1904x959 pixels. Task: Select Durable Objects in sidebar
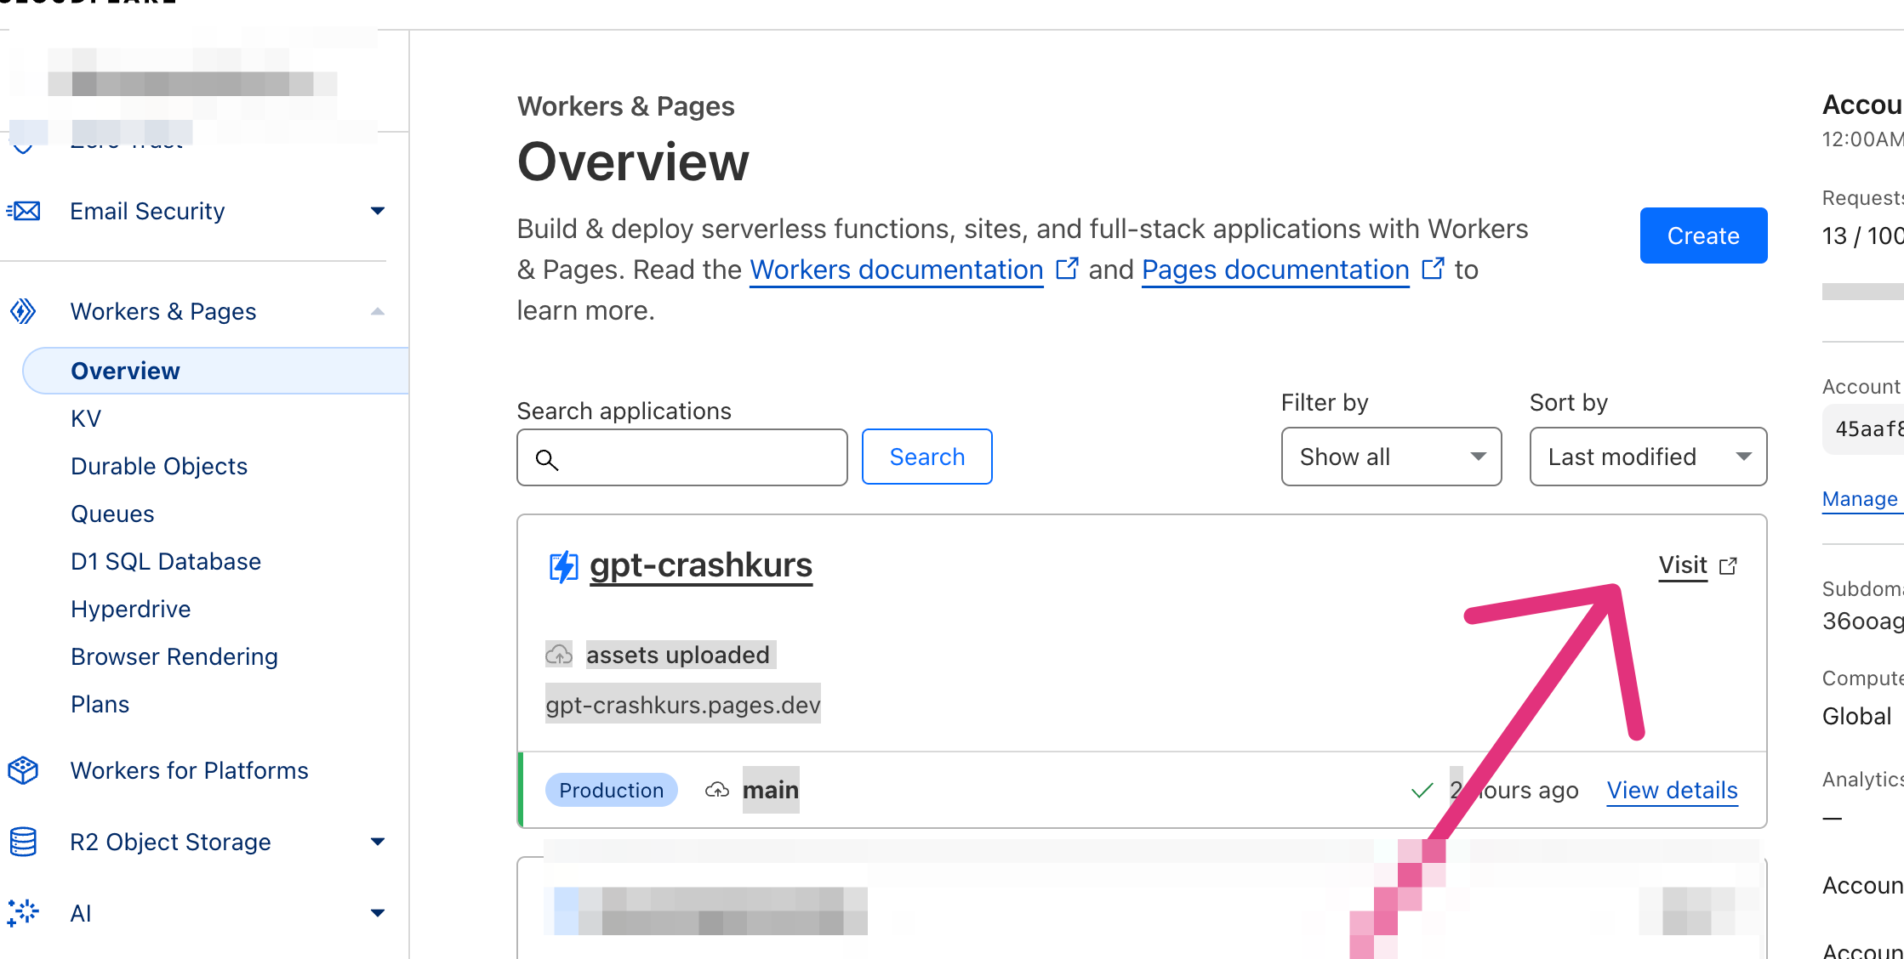159,466
